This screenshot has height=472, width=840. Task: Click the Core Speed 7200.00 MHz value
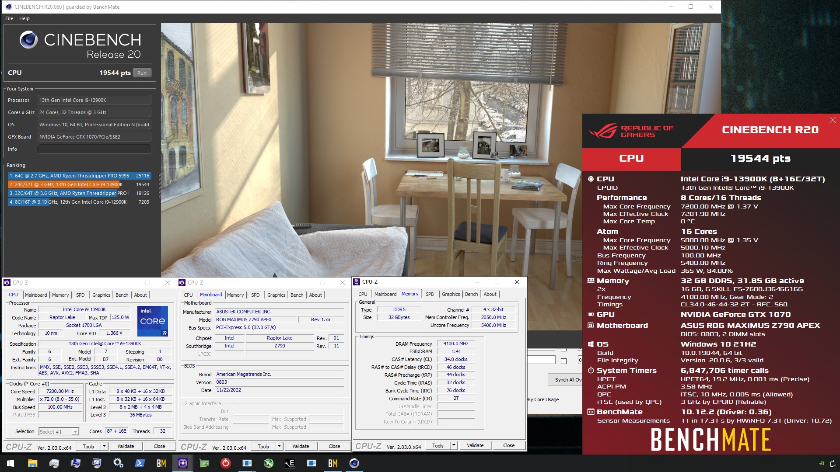click(60, 391)
